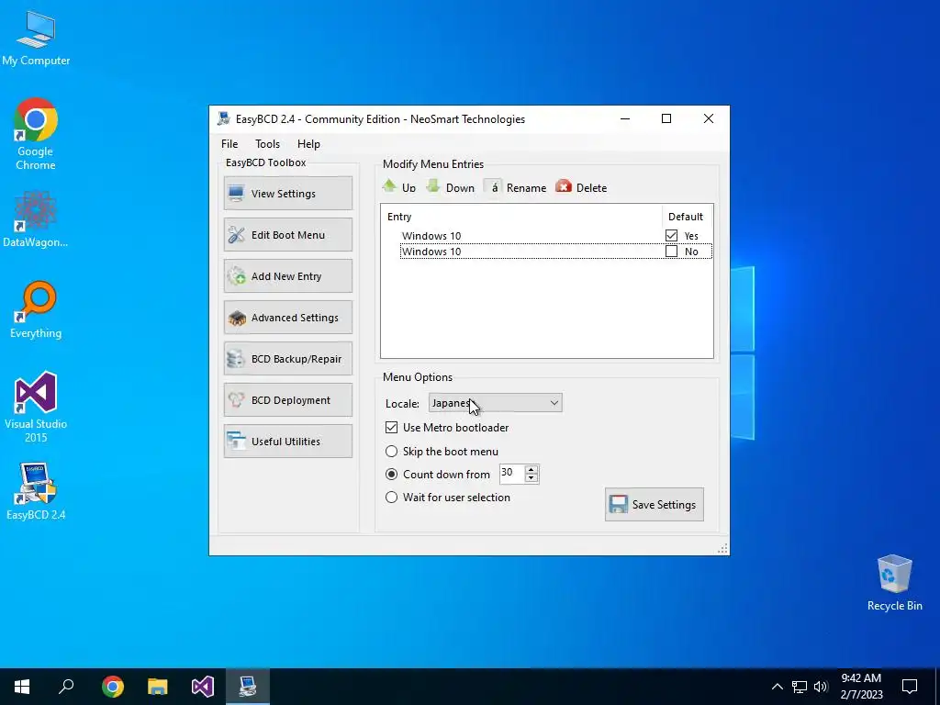Click Save Settings button

click(x=654, y=504)
